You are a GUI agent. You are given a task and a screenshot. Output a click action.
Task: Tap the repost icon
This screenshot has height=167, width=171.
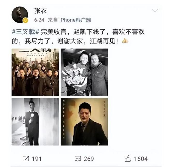[x=26, y=159]
